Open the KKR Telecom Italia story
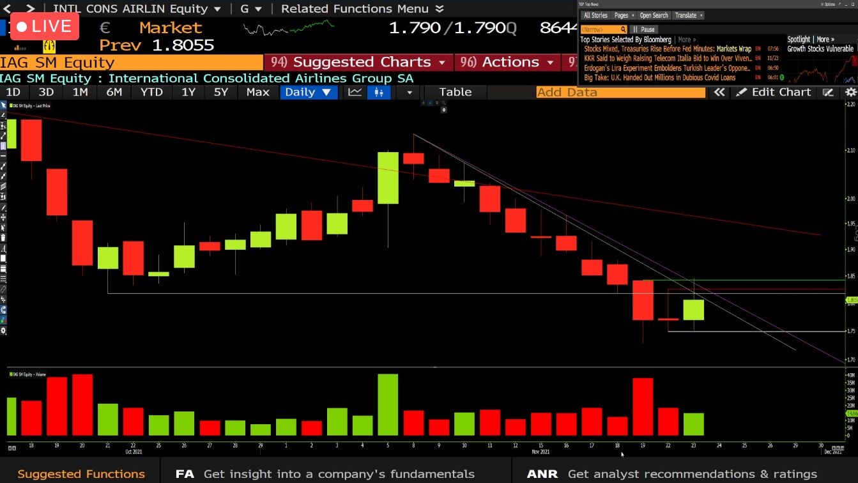 coord(668,58)
